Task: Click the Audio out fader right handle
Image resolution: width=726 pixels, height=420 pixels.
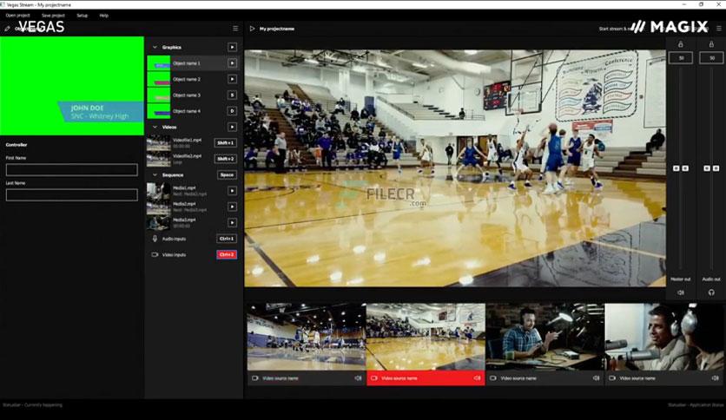Action: [716, 168]
